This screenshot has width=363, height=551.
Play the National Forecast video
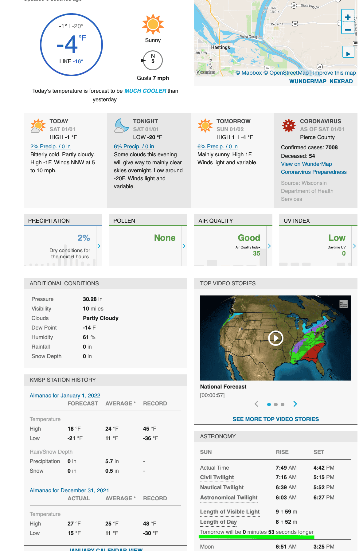pyautogui.click(x=276, y=338)
